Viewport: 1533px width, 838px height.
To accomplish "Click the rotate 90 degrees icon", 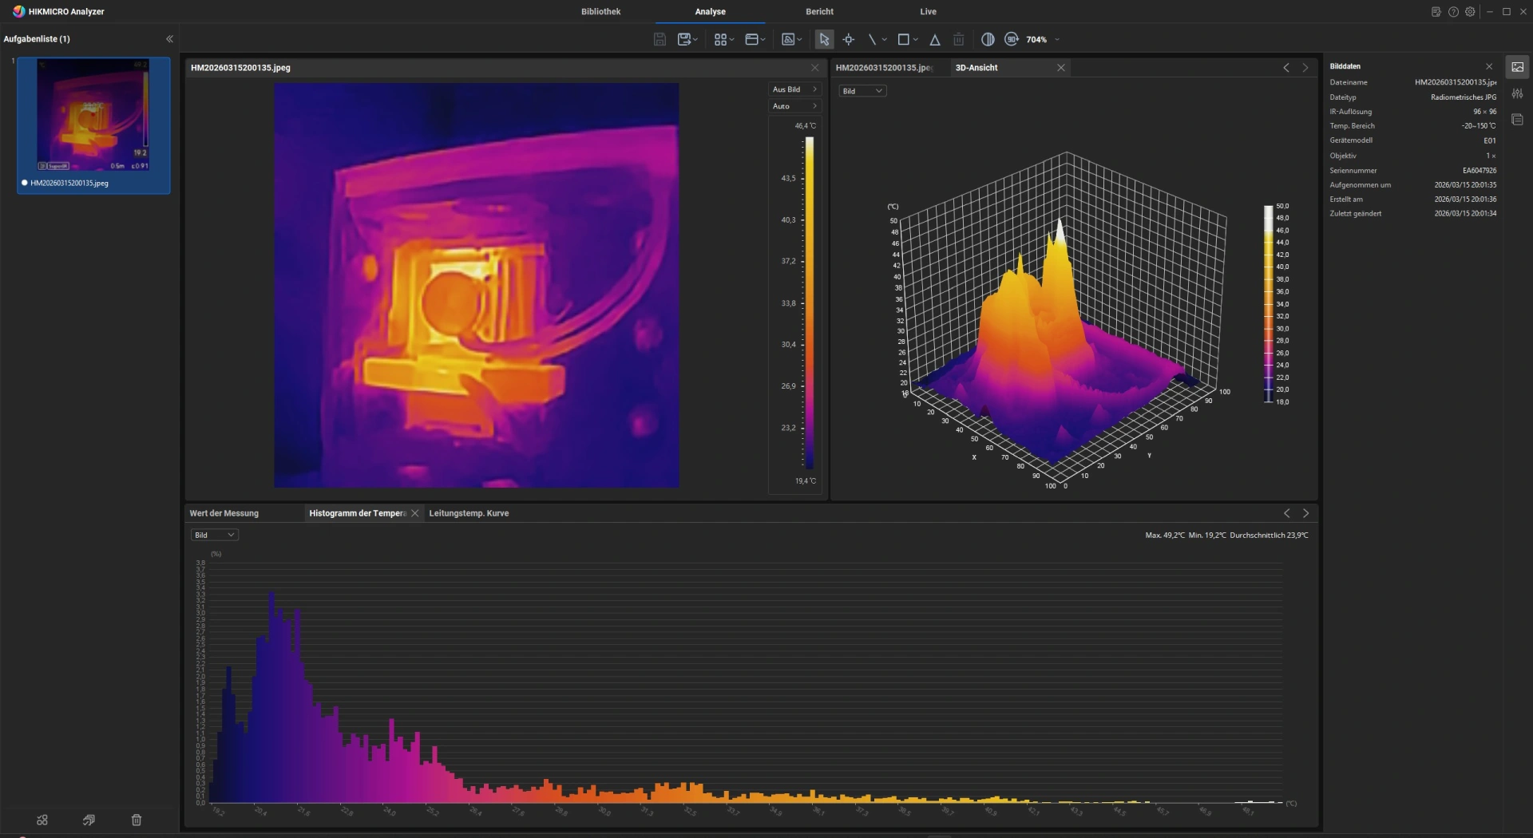I will pos(1012,39).
